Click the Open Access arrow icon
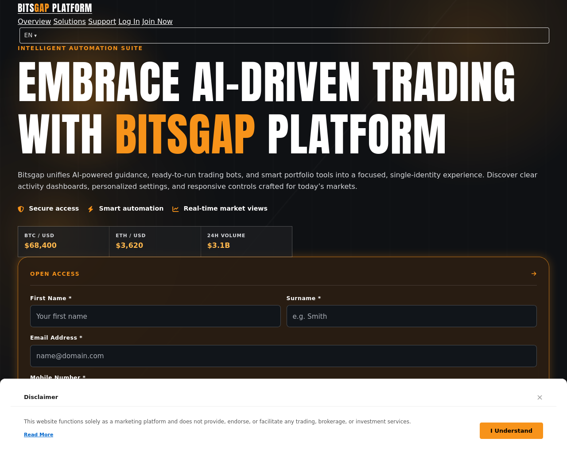 point(534,274)
